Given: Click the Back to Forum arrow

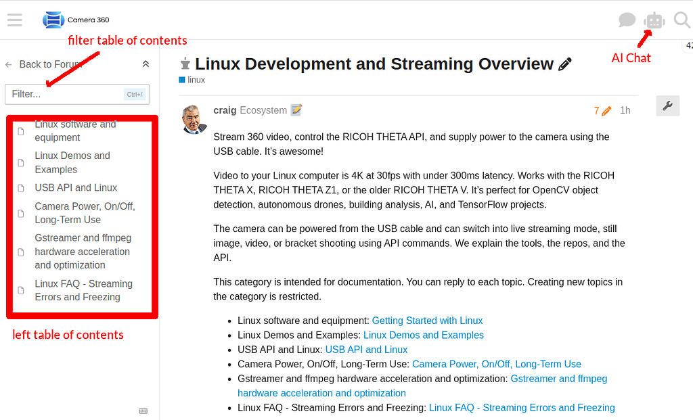Looking at the screenshot, I should coord(8,64).
